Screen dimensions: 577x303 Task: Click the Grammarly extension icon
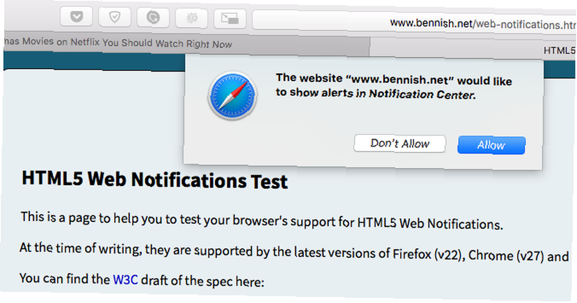point(153,17)
